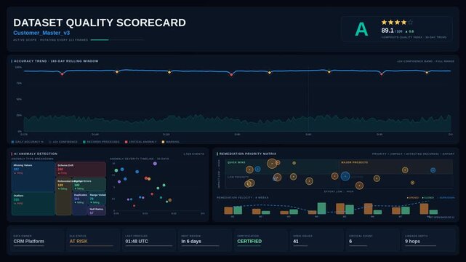Click the first red critical anomaly marker

point(62,74)
